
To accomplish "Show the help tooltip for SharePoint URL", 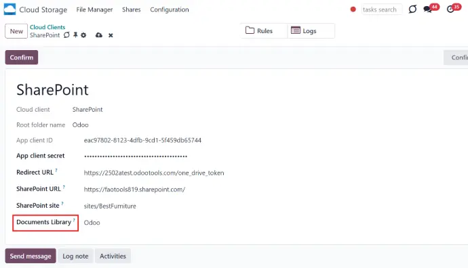I will tap(64, 187).
